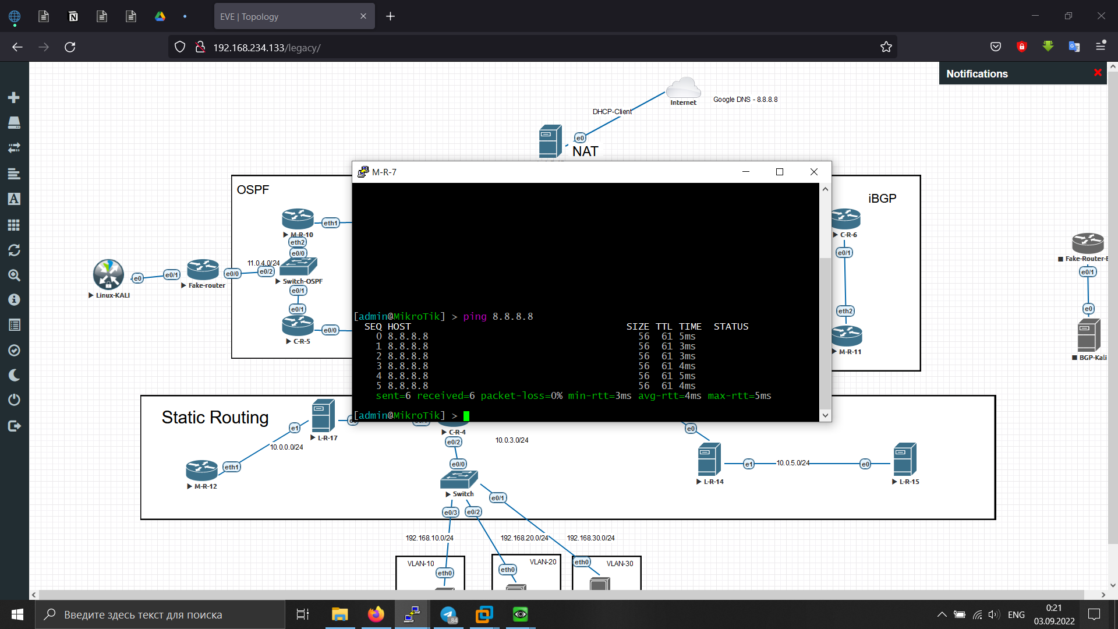Select the Switch node in Static Routing
Viewport: 1118px width, 629px height.
click(x=459, y=480)
